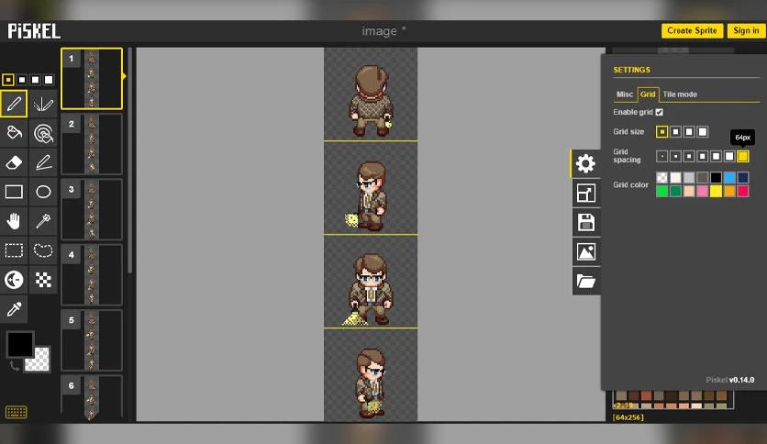
Task: Choose the Circle tool
Action: point(43,192)
